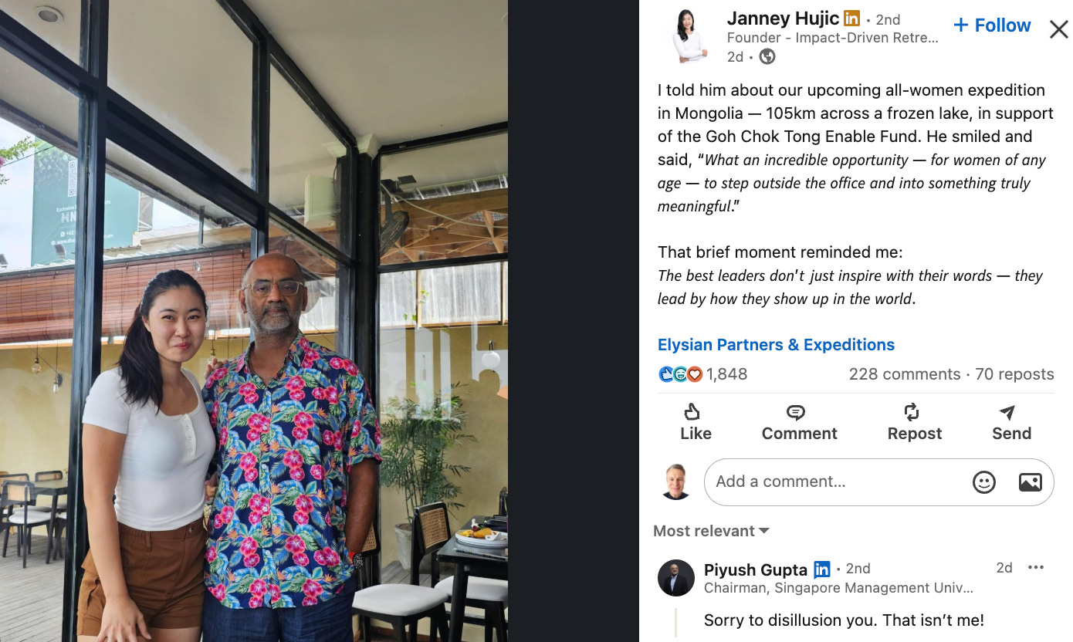Click the reaction icons next to 1,848
The height and width of the screenshot is (642, 1073).
pos(681,374)
